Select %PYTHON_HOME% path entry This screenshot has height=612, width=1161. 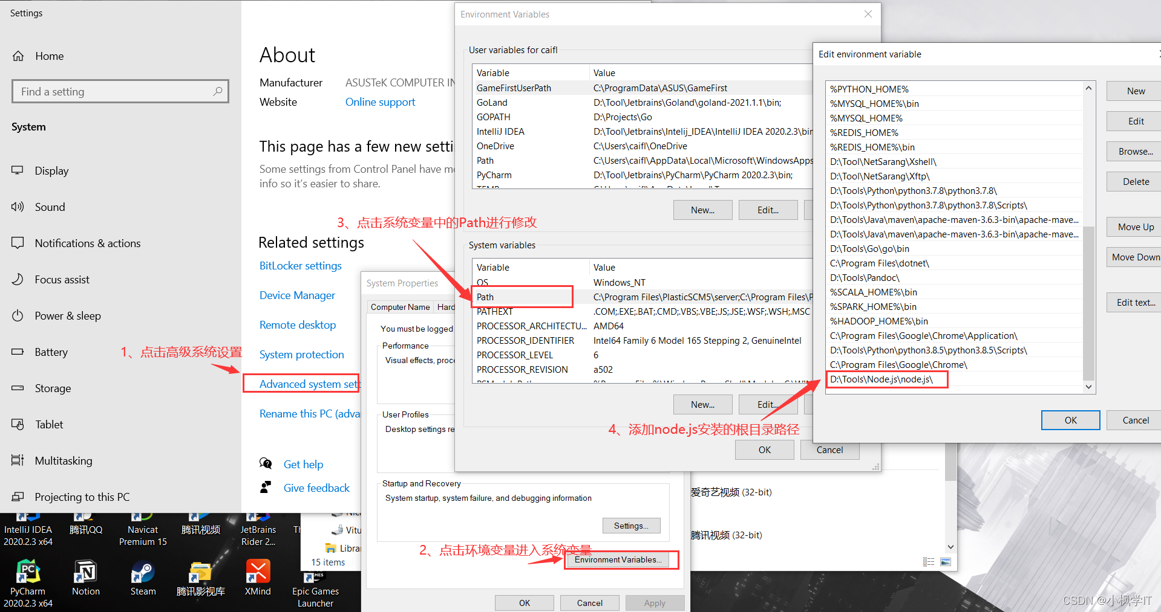tap(955, 89)
